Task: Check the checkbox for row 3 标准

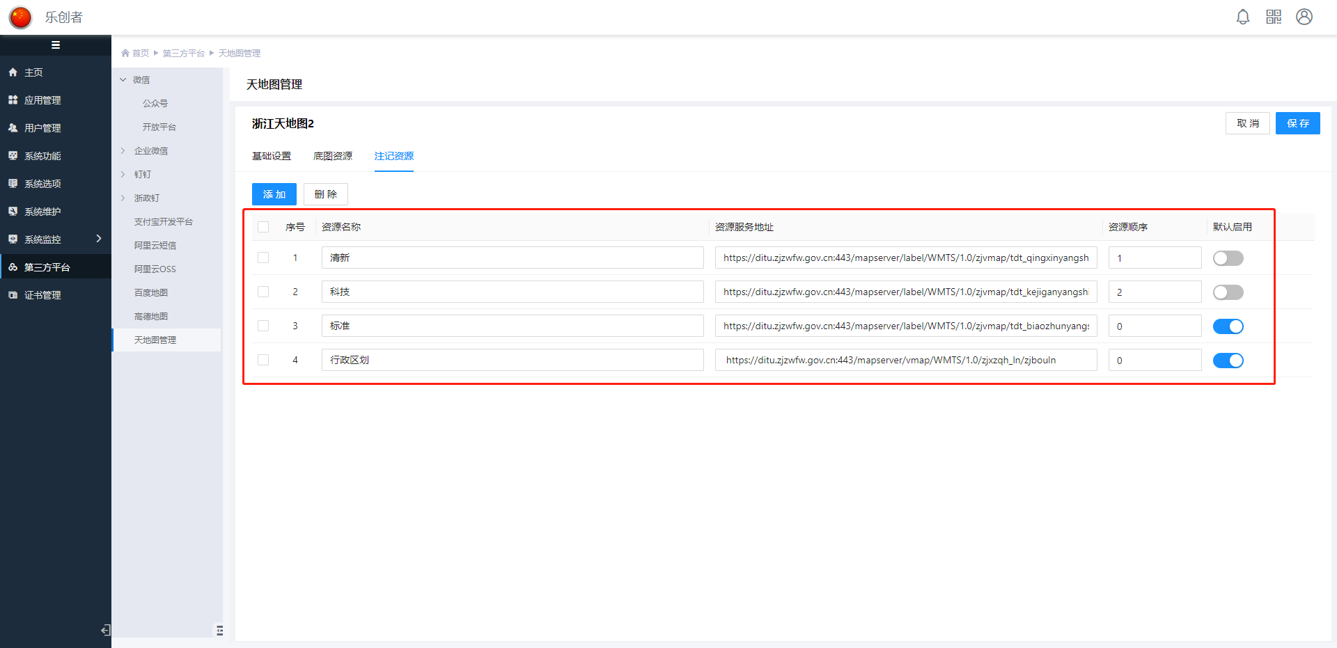Action: click(x=263, y=326)
